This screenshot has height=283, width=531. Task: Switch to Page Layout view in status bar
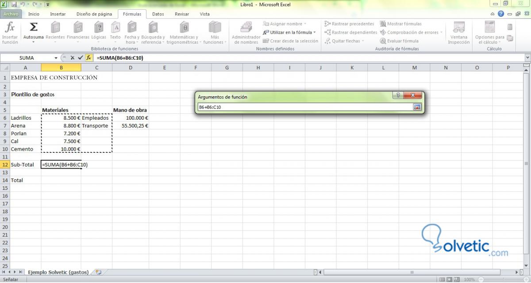pos(450,279)
